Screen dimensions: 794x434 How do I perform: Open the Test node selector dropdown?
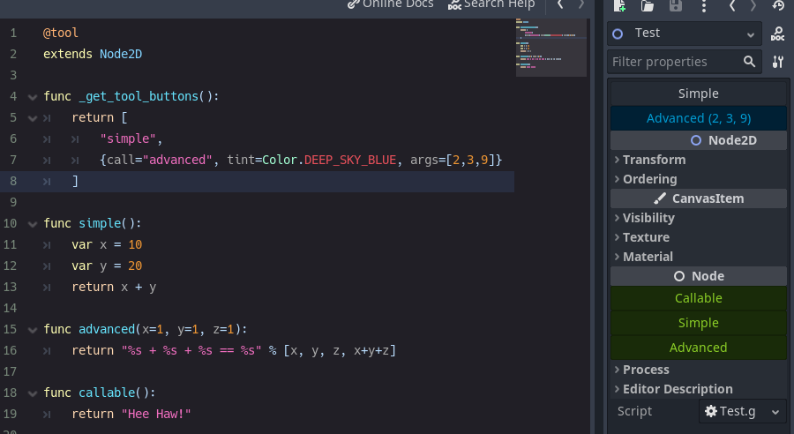[684, 34]
